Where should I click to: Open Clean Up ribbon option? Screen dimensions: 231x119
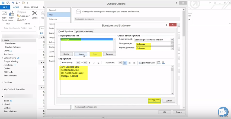[x=23, y=16]
